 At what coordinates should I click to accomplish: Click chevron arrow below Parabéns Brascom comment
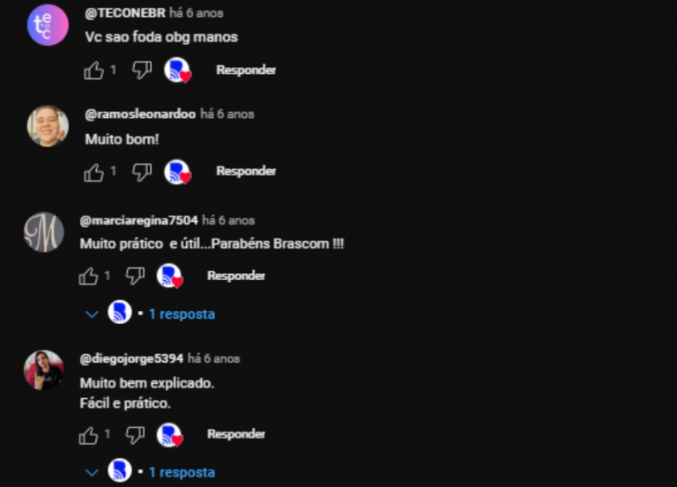(92, 314)
